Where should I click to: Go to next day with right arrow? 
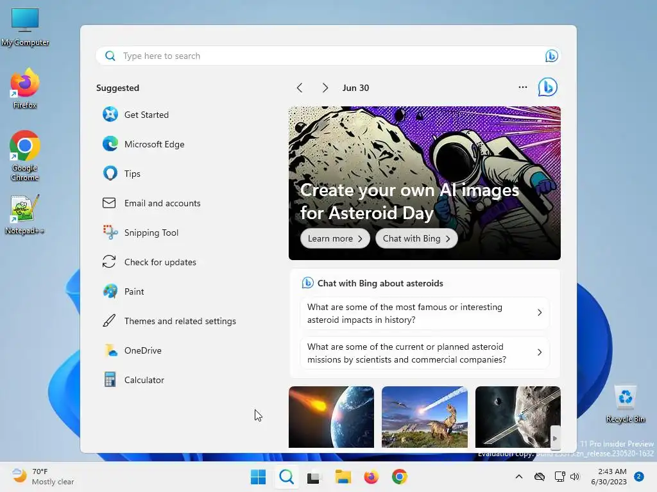[325, 88]
